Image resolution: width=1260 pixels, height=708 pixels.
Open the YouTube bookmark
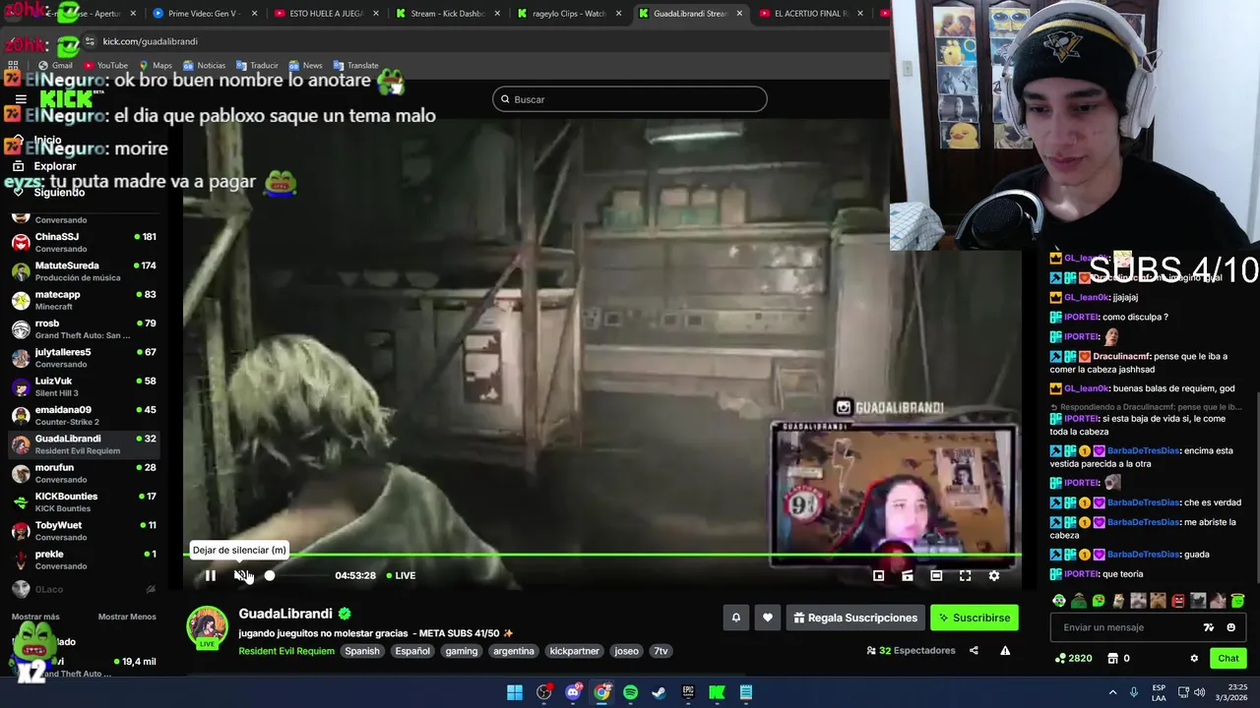pos(106,65)
